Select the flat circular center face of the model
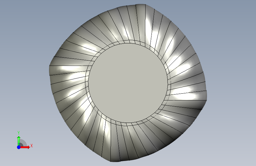The height and width of the screenshot is (166, 256). [128, 83]
